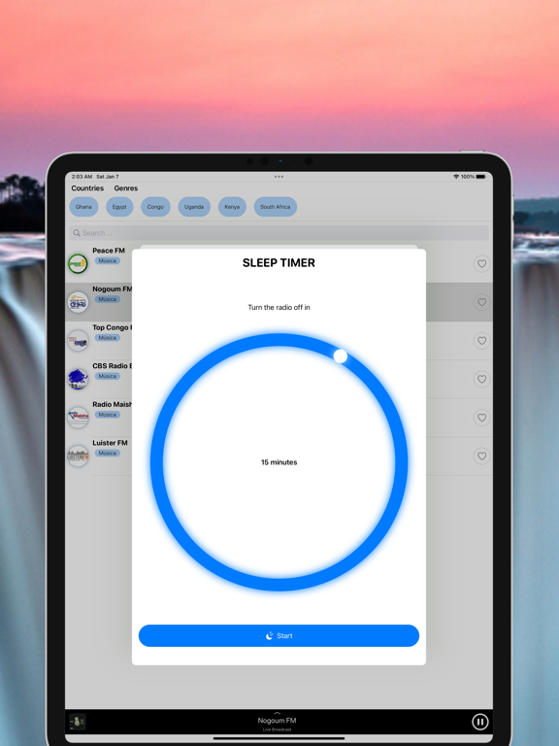Tap the 15 minutes timer label
This screenshot has width=559, height=746.
(x=279, y=462)
